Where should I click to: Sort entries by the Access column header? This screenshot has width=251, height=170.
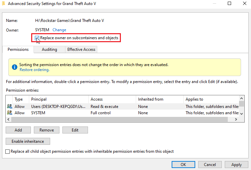point(97,99)
